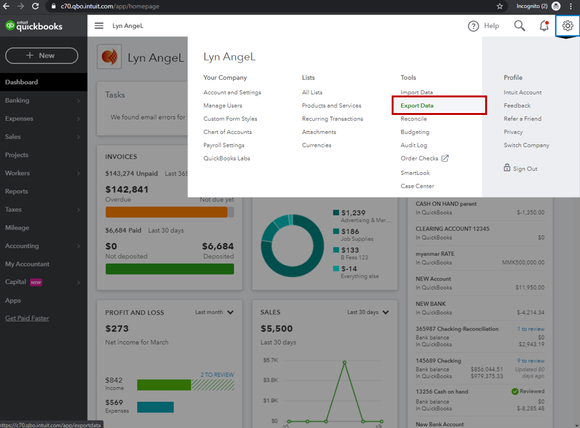Viewport: 580px width, 428px height.
Task: Click the green deposited invoices bar
Action: (x=170, y=269)
